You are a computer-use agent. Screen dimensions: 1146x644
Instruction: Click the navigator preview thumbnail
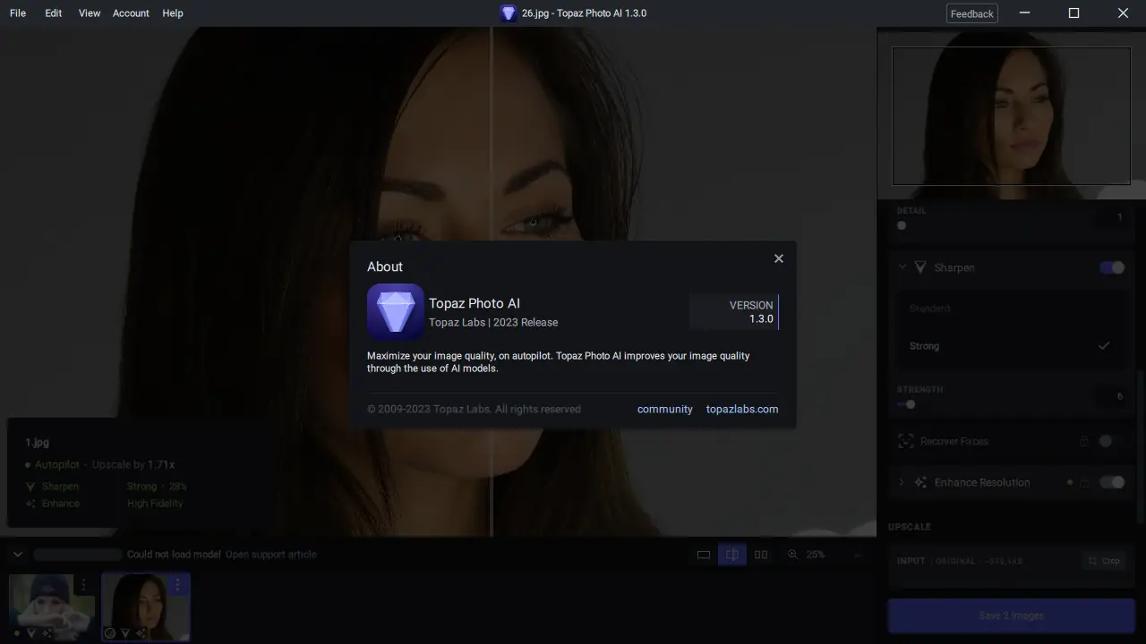(1011, 115)
